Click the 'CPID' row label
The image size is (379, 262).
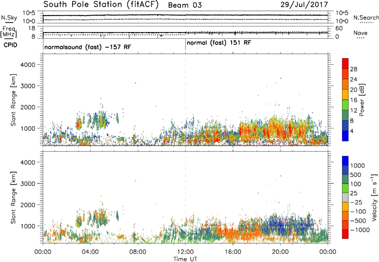pyautogui.click(x=10, y=45)
